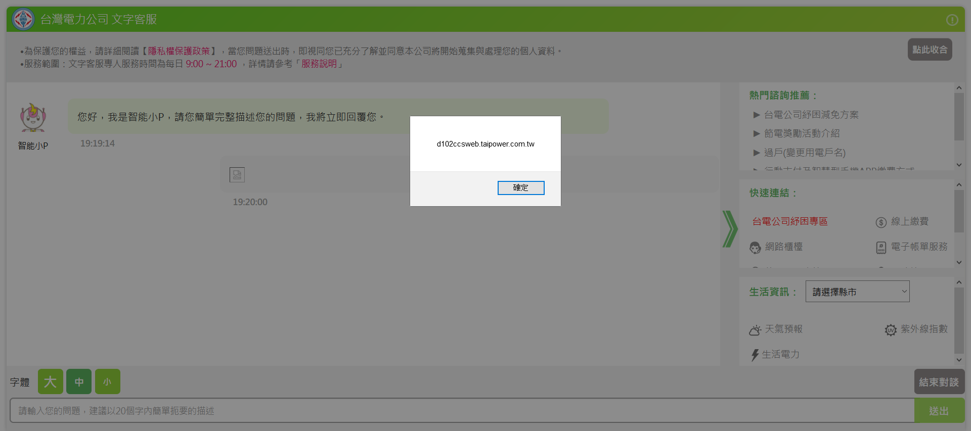Open 節電獎勵活動介紹 hot topic

802,133
